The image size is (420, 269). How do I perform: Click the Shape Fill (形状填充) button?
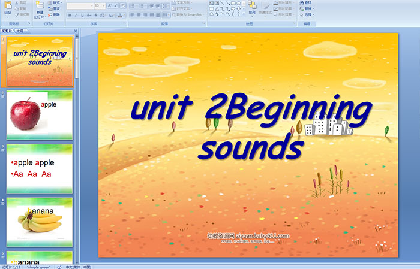click(x=284, y=2)
